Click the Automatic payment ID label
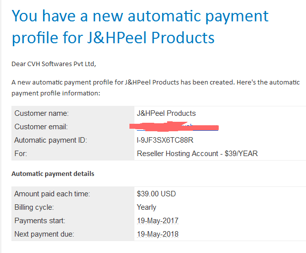Viewport: 306px width, 253px height. tap(51, 140)
